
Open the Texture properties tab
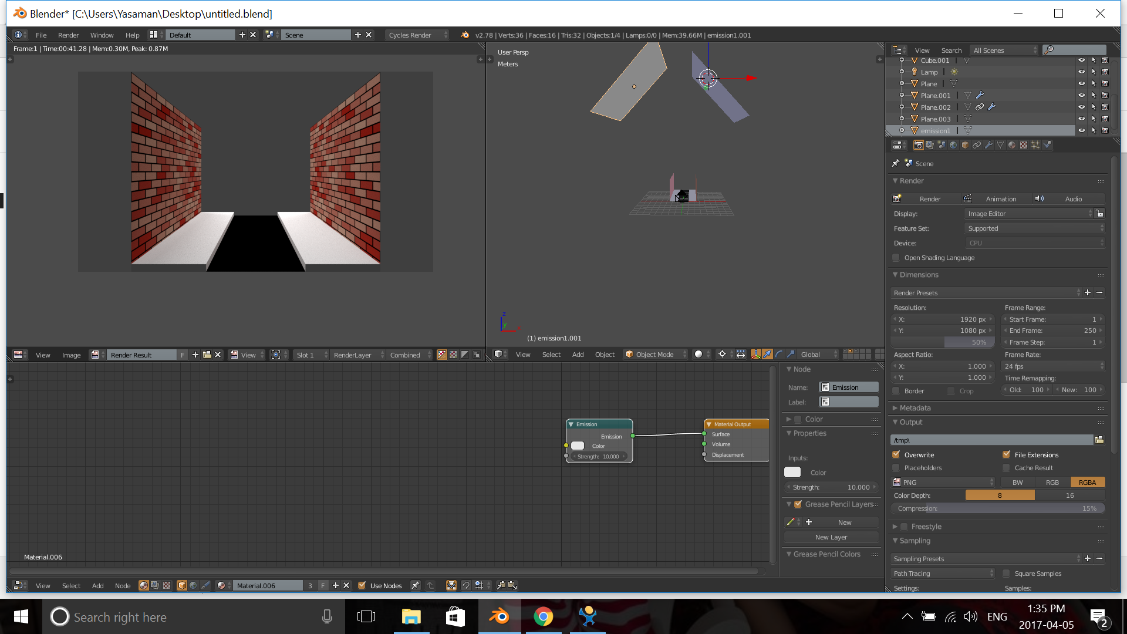pyautogui.click(x=1024, y=145)
